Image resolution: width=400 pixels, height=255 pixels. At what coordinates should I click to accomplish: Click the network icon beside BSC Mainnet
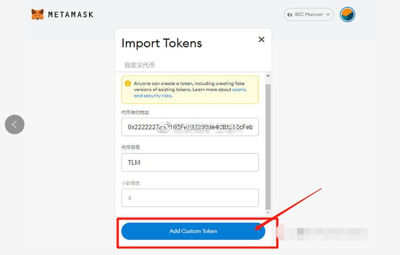tap(290, 15)
